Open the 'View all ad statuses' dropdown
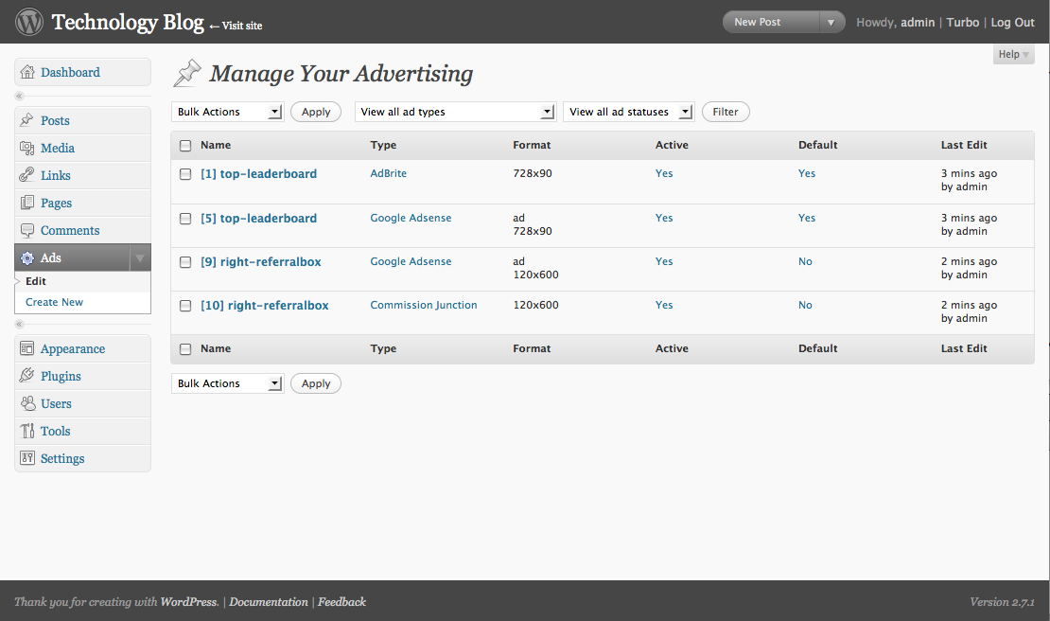This screenshot has height=621, width=1050. click(x=628, y=112)
